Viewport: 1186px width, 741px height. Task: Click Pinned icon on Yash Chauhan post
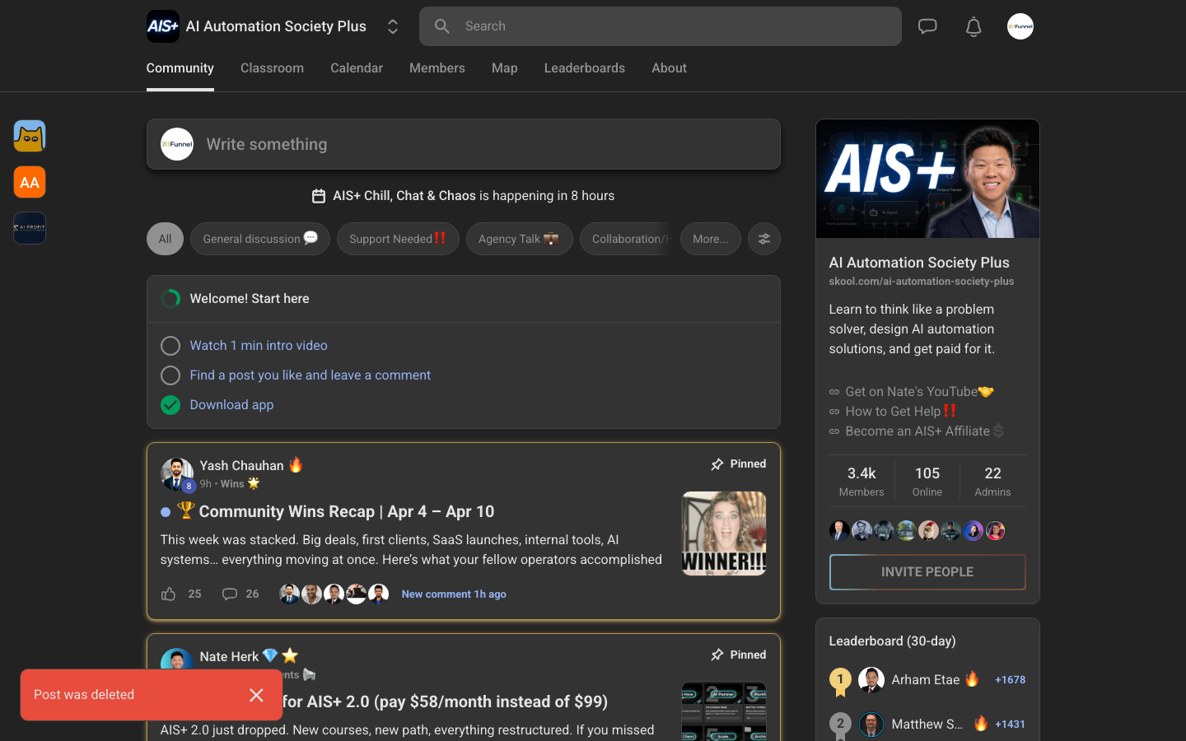point(717,464)
